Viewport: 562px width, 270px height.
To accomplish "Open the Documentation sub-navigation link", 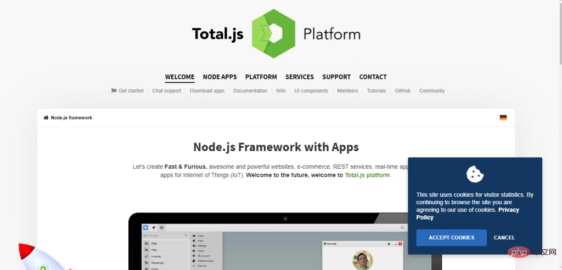I will coord(250,91).
